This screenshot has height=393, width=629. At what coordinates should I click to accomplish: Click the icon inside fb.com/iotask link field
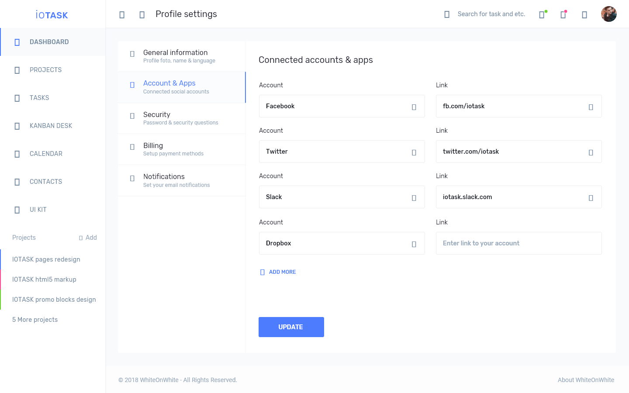click(x=591, y=107)
